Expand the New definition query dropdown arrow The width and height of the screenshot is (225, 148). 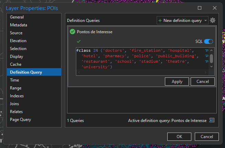tap(206, 21)
